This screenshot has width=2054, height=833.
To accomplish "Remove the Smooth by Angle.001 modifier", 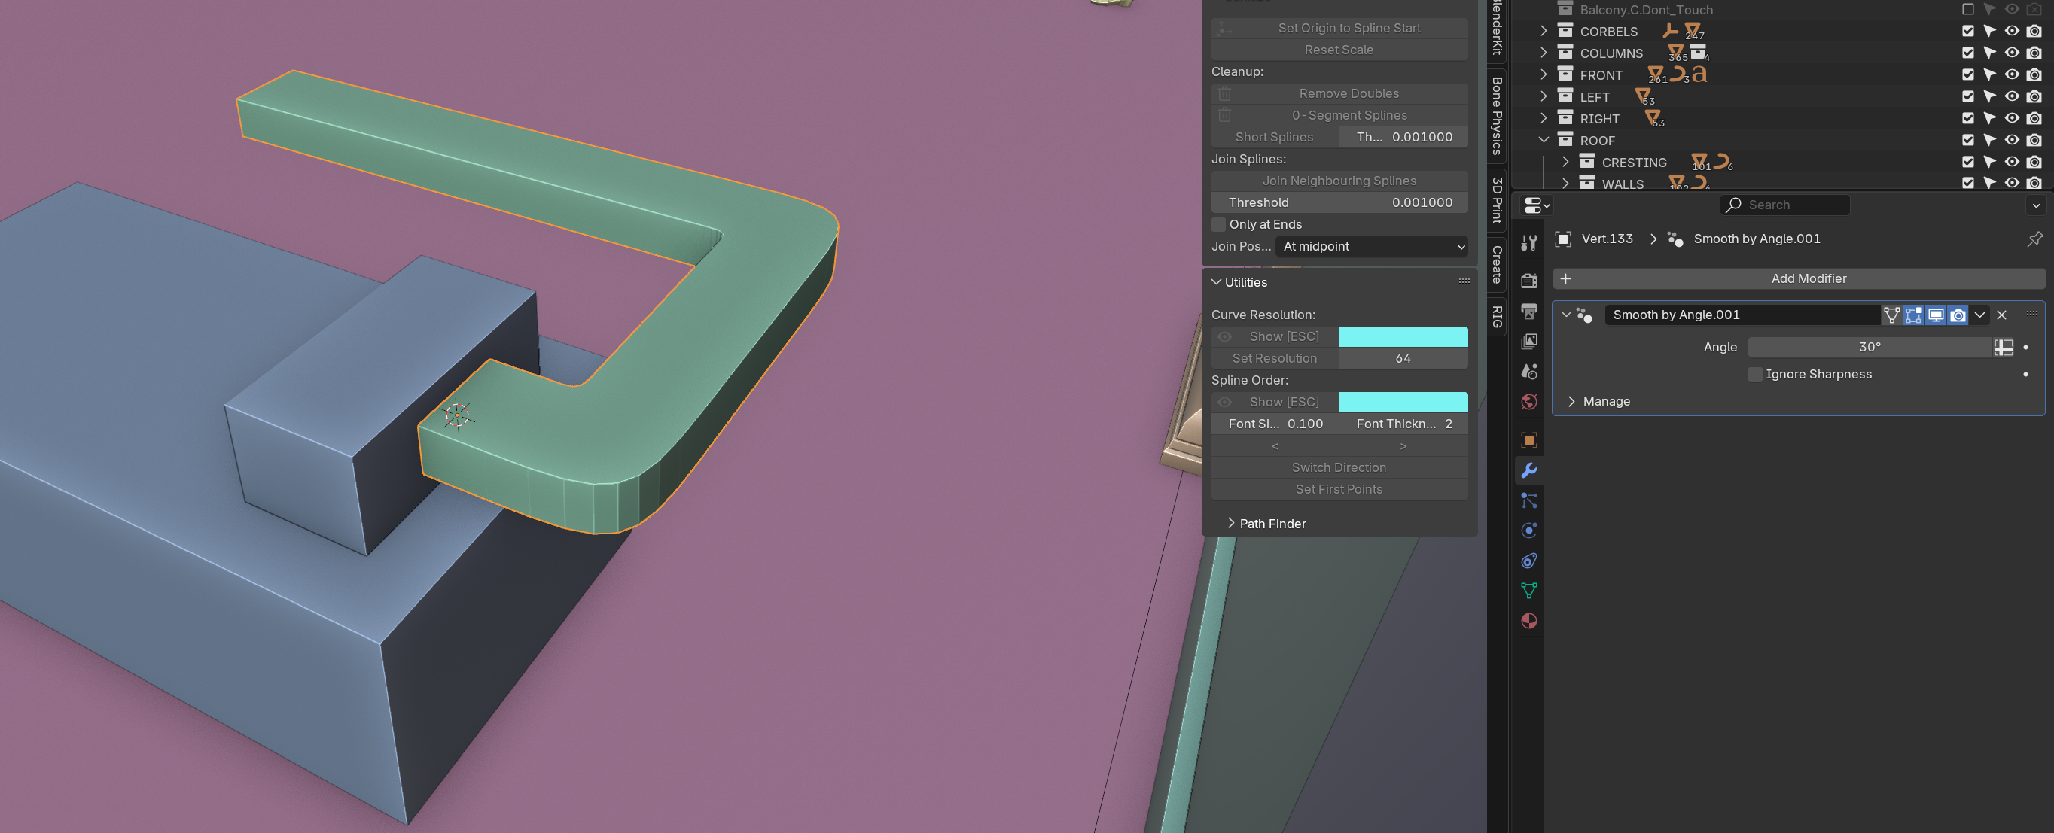I will [2001, 315].
